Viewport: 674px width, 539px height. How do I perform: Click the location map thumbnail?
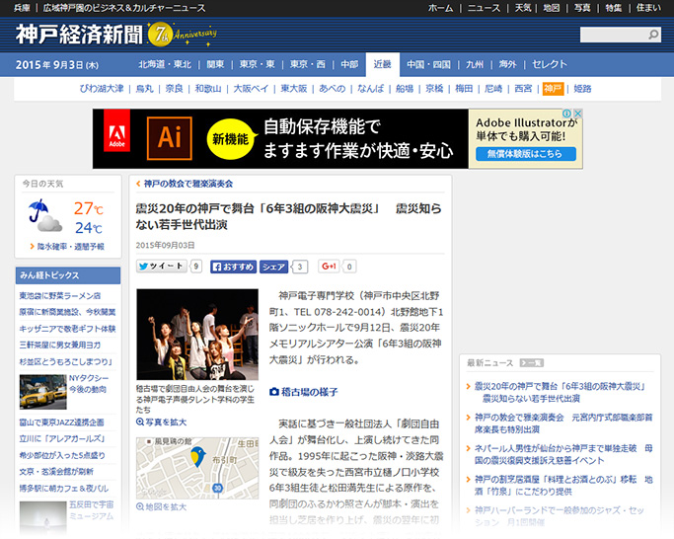[x=197, y=469]
